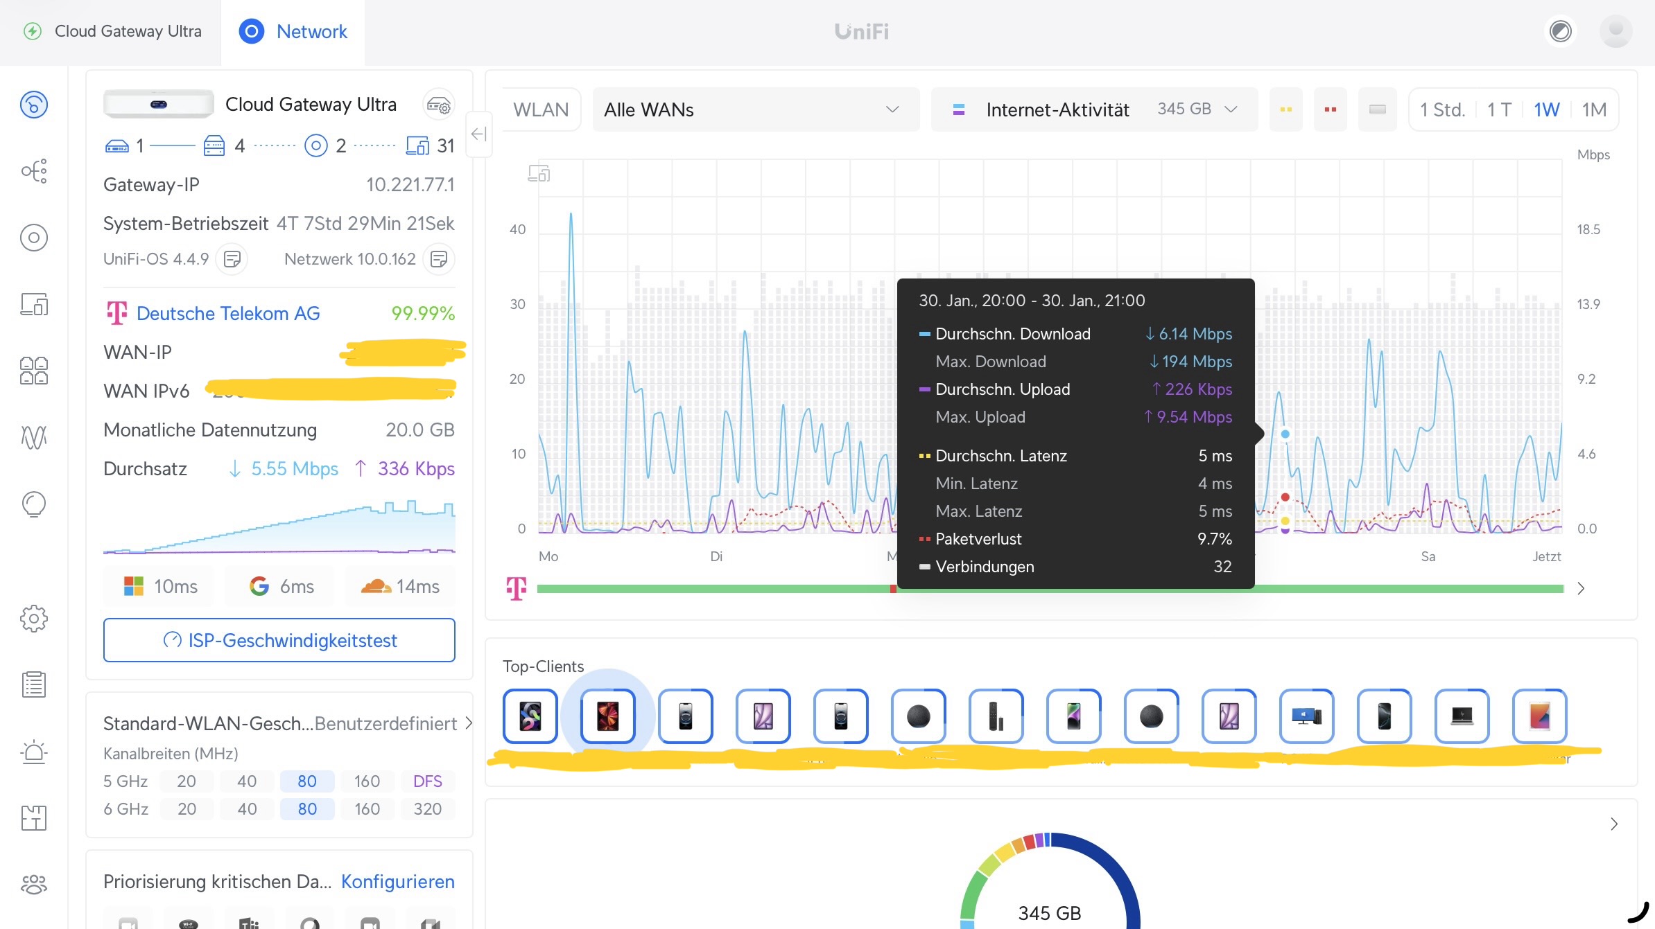Click the Konfigurieren link
The height and width of the screenshot is (929, 1655).
[x=397, y=881]
